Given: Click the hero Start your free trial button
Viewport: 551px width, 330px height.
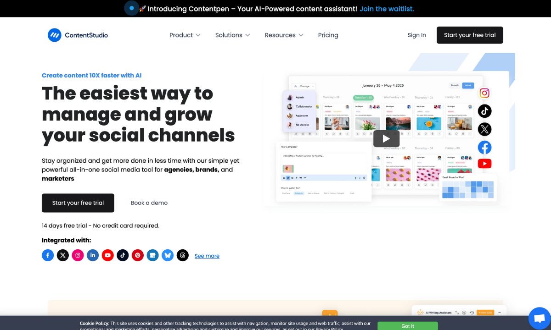Looking at the screenshot, I should coord(78,203).
